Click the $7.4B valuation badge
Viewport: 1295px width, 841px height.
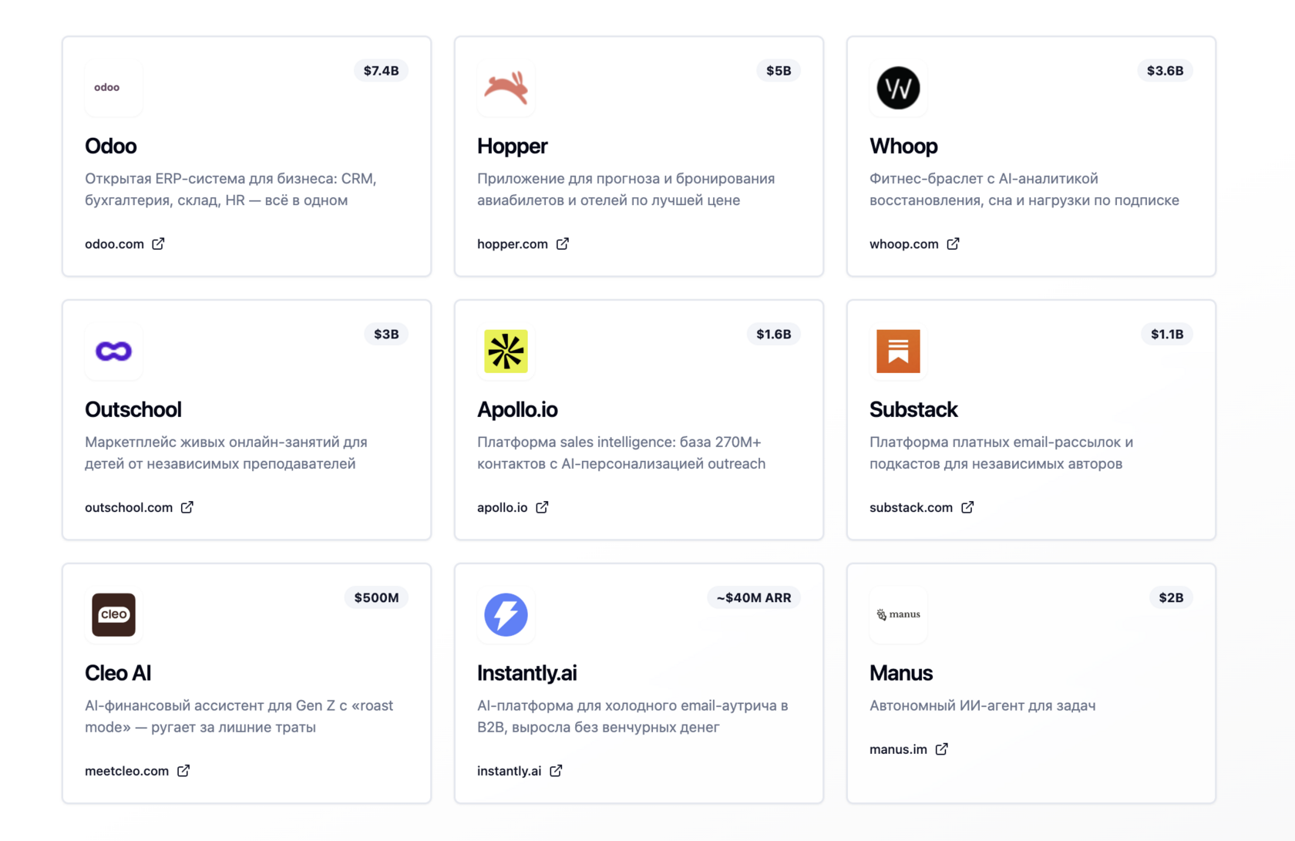[x=381, y=71]
